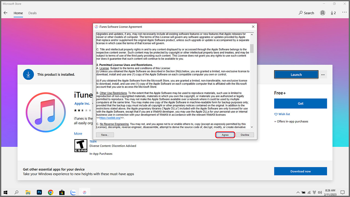Restore down the Microsoft Store window
Image resolution: width=350 pixels, height=197 pixels.
[334, 4]
